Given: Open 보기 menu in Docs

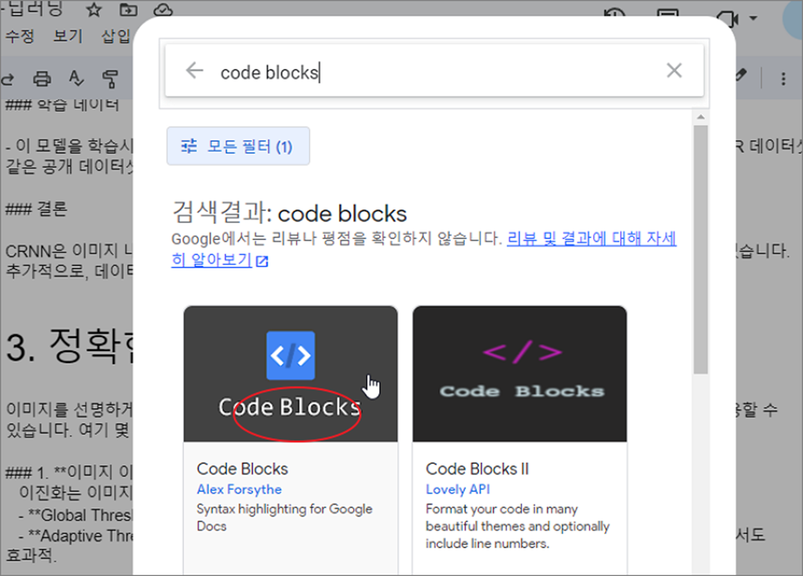Looking at the screenshot, I should (x=68, y=36).
